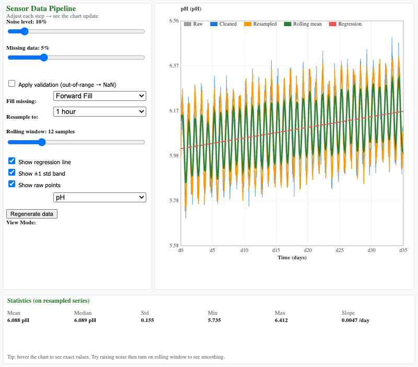Screen dimensions: 418x367
Task: Click the Std value 0.155
Action: click(x=147, y=320)
